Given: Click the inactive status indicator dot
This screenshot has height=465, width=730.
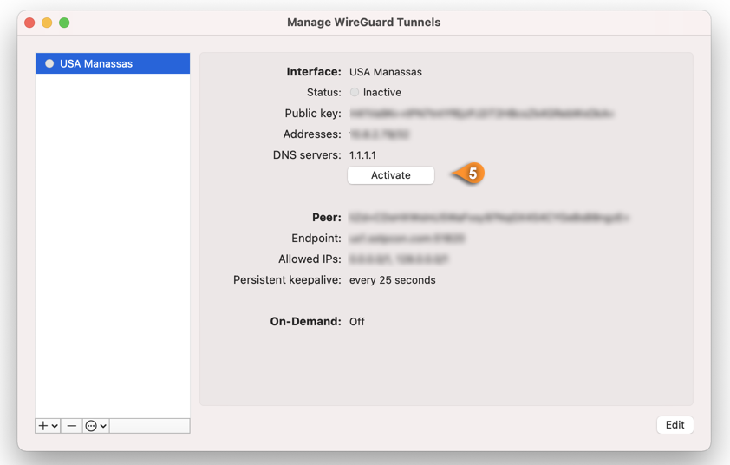Looking at the screenshot, I should 355,92.
